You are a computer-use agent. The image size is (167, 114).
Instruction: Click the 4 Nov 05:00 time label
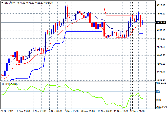tap(56, 111)
